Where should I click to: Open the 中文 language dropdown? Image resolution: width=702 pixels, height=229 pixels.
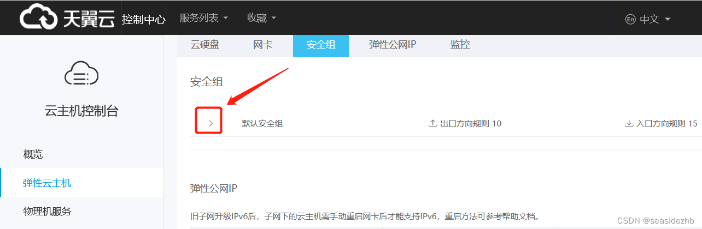pyautogui.click(x=655, y=19)
